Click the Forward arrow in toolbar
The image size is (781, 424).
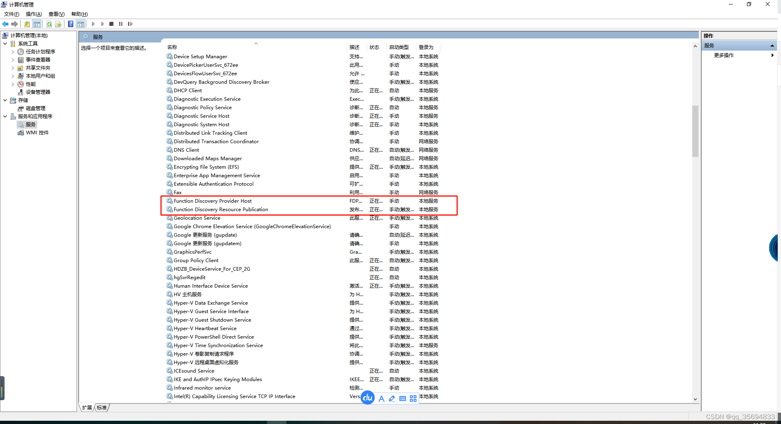(x=15, y=24)
